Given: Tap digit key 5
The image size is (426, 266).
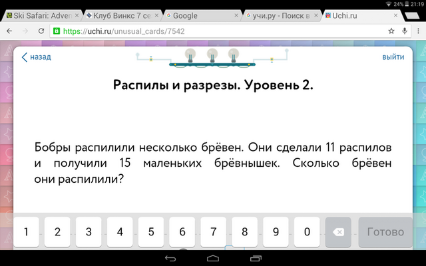Looking at the screenshot, I should (x=151, y=232).
